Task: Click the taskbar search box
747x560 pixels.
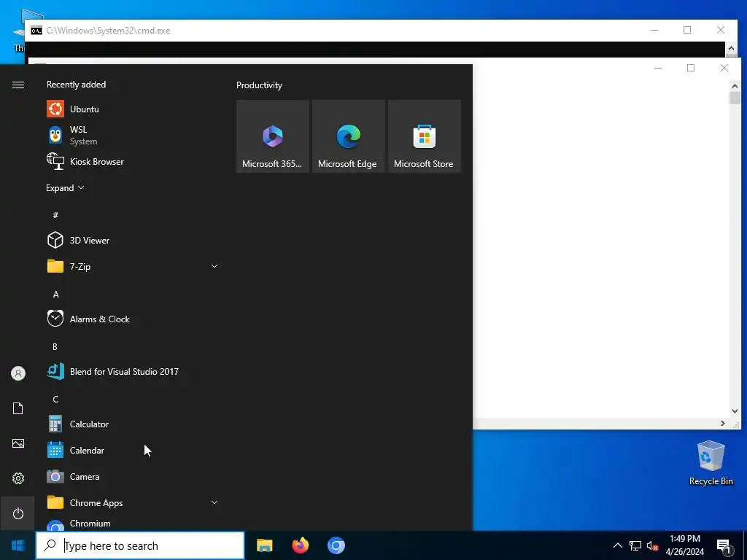Action: pyautogui.click(x=140, y=545)
